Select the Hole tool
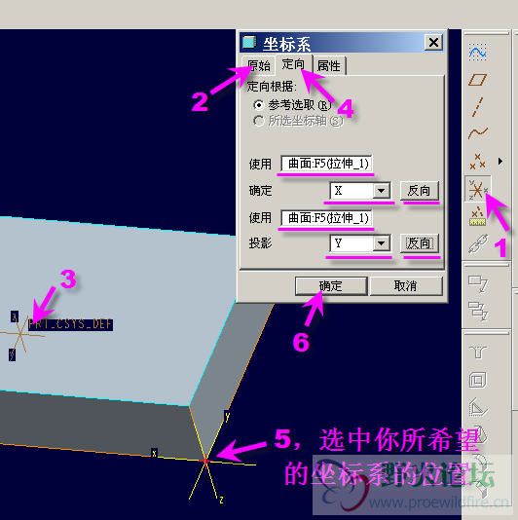 point(477,352)
